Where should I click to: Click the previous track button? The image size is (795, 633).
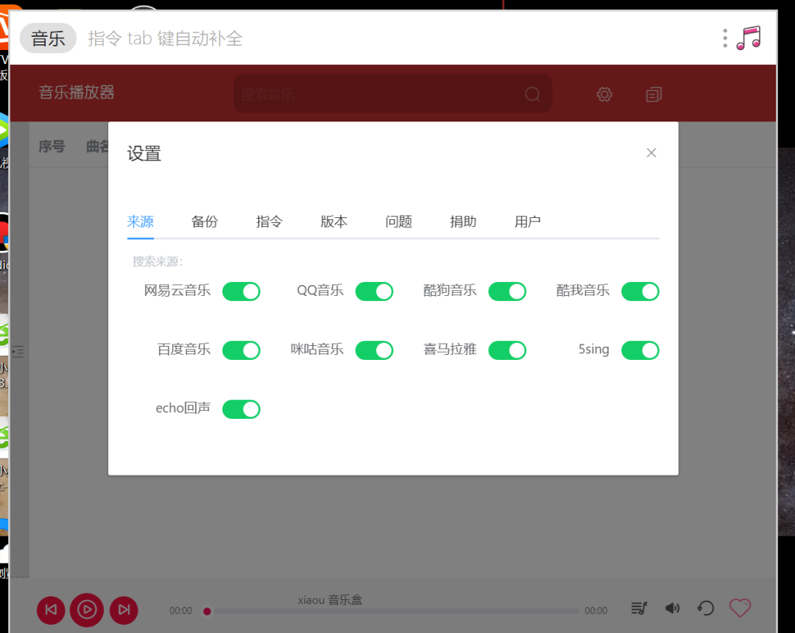pos(52,609)
